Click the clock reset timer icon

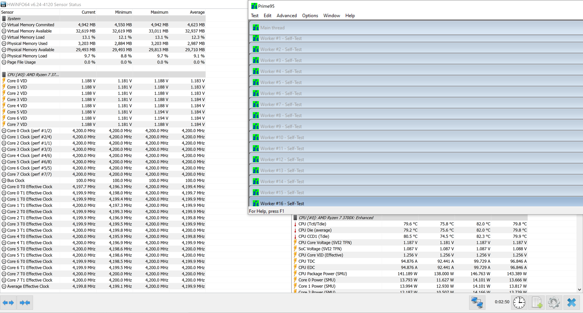(x=519, y=302)
